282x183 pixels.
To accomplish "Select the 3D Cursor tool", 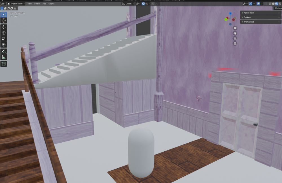I will tap(4, 21).
